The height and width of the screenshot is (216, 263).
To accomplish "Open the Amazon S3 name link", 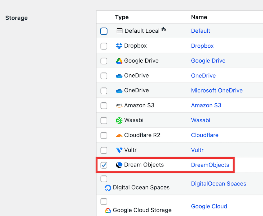I will coord(206,105).
